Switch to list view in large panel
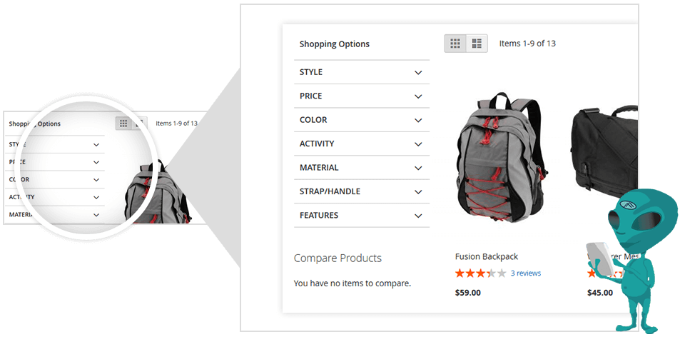The width and height of the screenshot is (680, 337). pos(477,44)
